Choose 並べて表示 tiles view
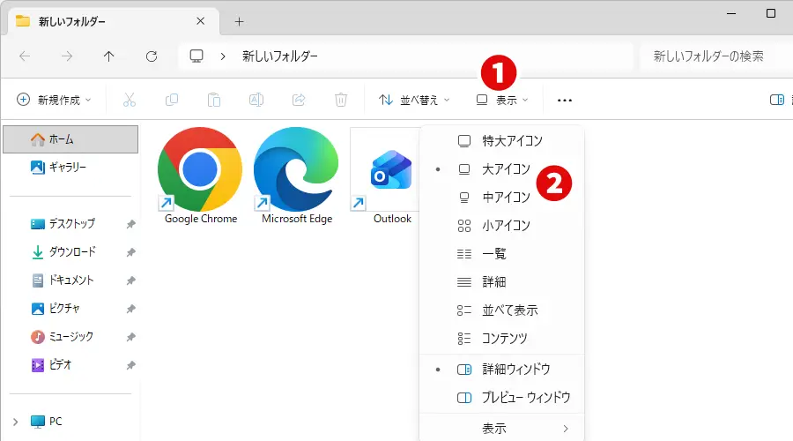The image size is (793, 441). coord(502,310)
